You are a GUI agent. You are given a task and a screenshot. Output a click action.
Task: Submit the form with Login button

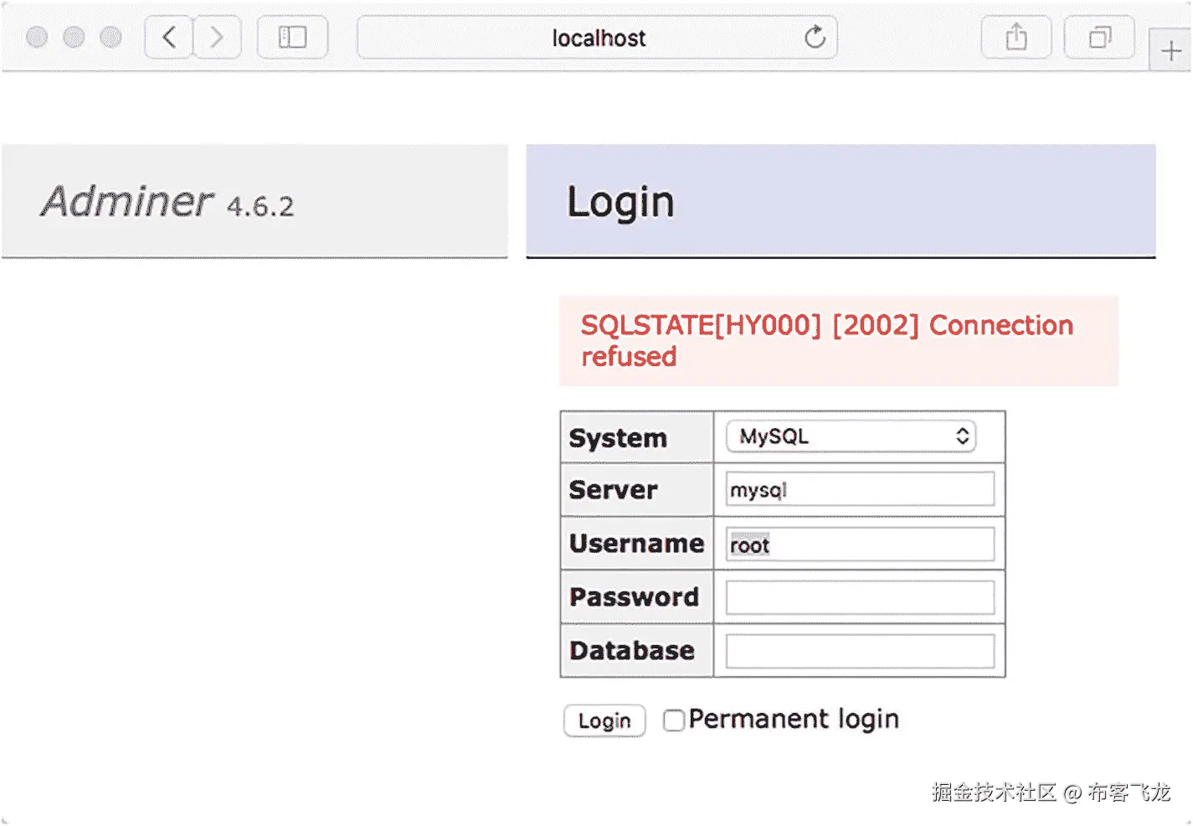click(x=604, y=720)
